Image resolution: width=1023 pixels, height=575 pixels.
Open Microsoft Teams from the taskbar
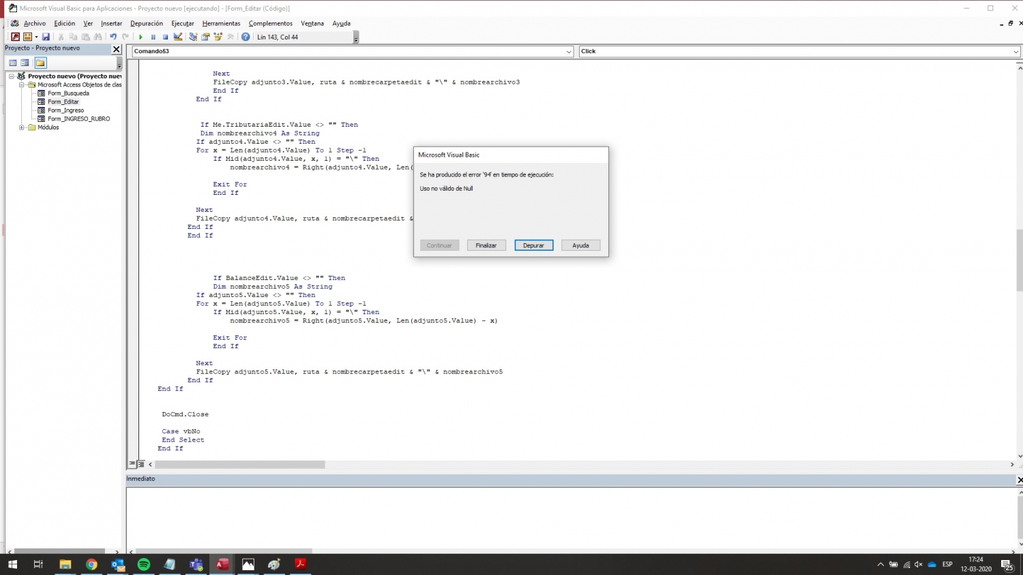click(x=196, y=564)
